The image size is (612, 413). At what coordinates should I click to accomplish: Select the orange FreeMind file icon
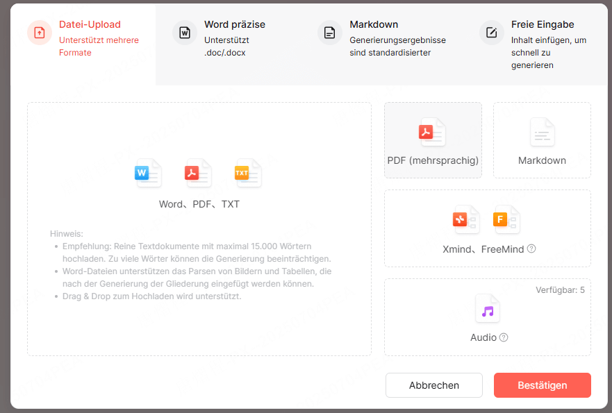[506, 219]
